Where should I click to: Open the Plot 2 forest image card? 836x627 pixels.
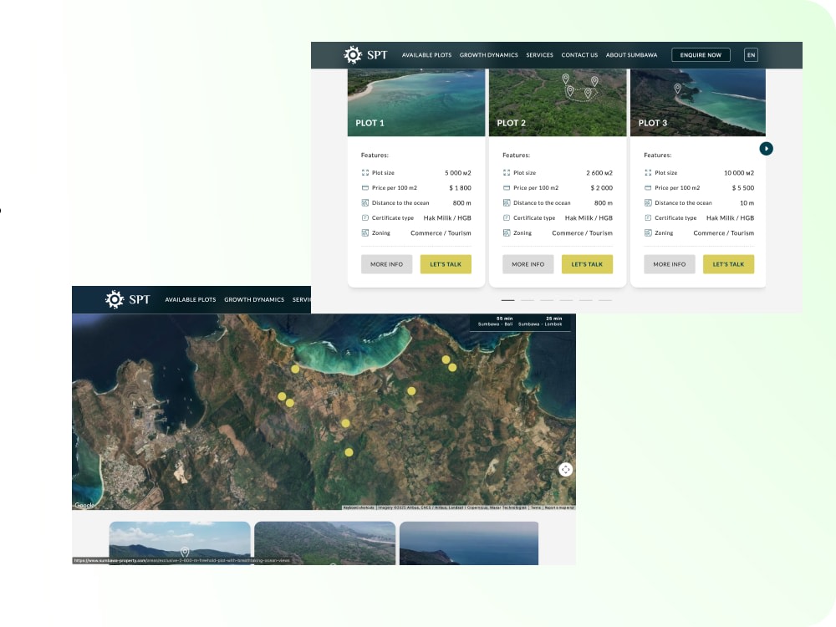pyautogui.click(x=558, y=102)
